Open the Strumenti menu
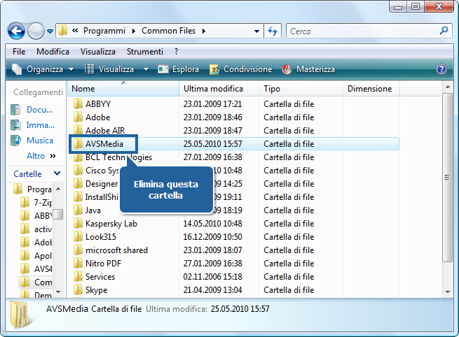Image resolution: width=459 pixels, height=337 pixels. click(x=145, y=52)
